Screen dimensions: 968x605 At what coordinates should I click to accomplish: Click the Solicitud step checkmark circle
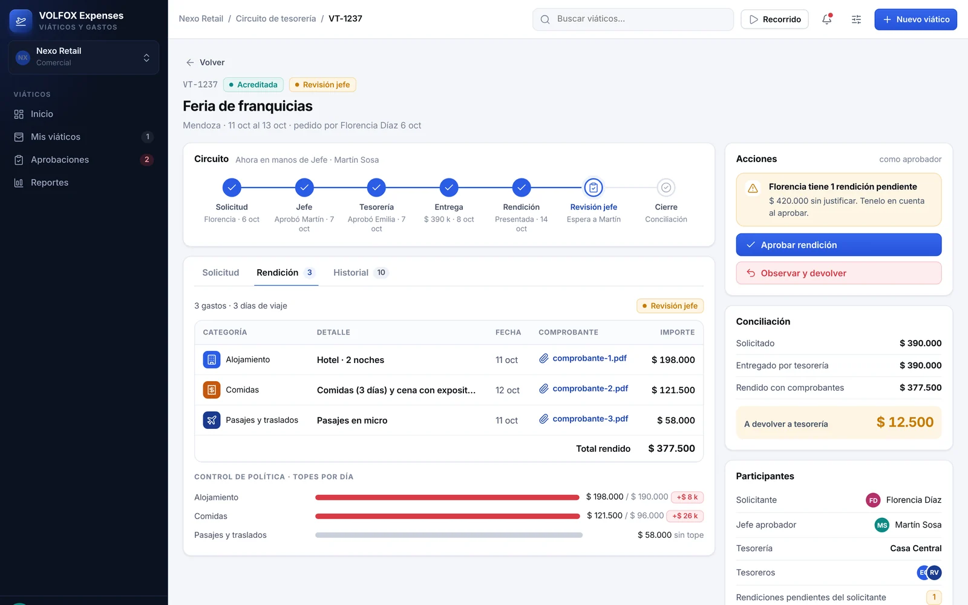click(232, 188)
